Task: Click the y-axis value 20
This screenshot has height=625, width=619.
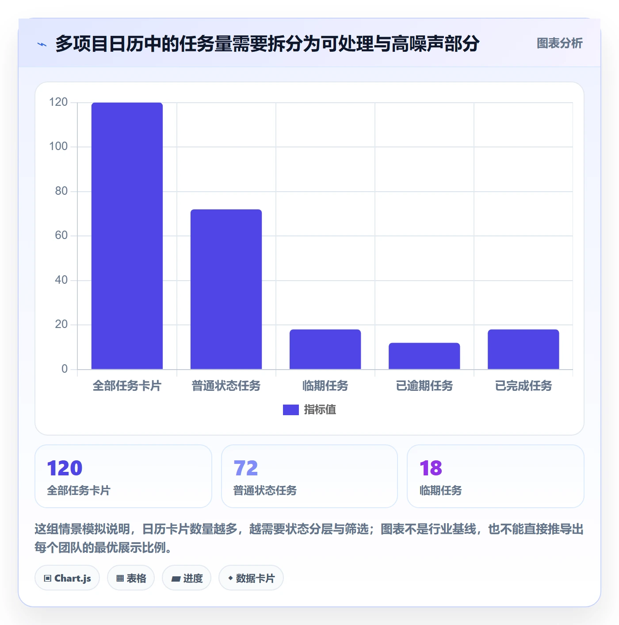Action: (61, 324)
